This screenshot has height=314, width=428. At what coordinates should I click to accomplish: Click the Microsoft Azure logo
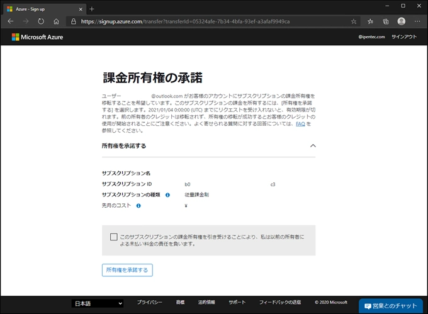click(x=37, y=37)
